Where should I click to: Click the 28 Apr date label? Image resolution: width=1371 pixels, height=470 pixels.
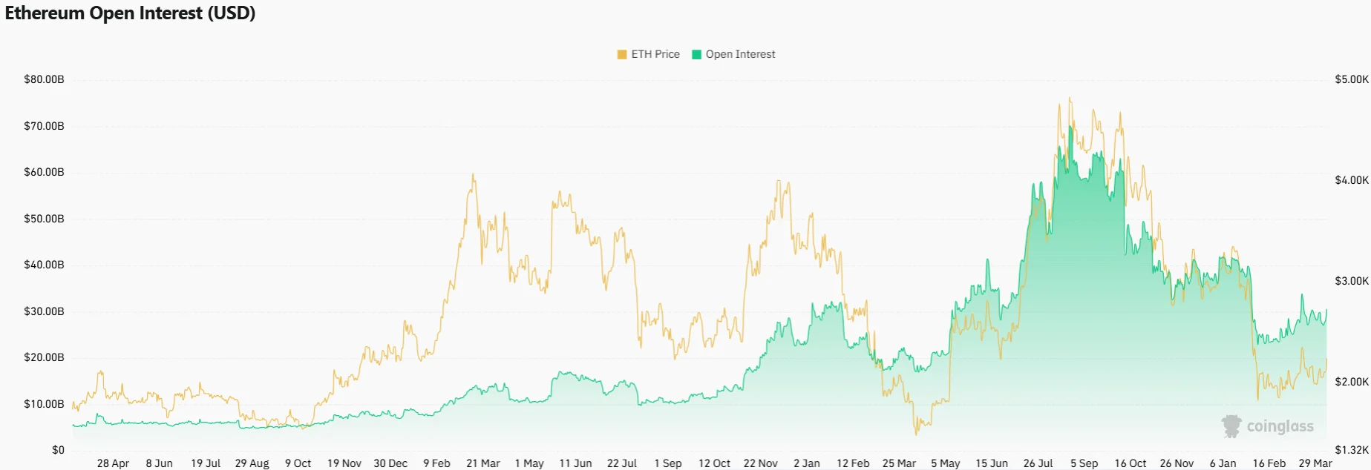(x=113, y=463)
